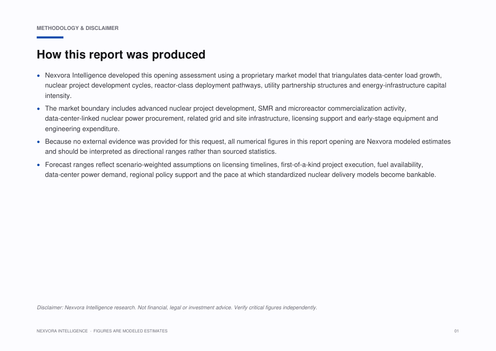The width and height of the screenshot is (496, 351).
Task: Click the bullet before 'Because no external evidence'
Action: (39, 142)
